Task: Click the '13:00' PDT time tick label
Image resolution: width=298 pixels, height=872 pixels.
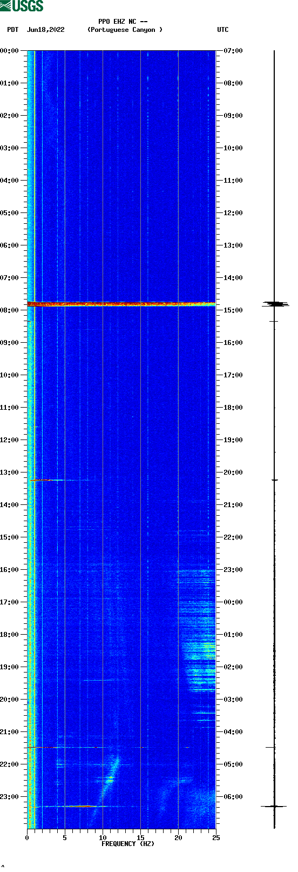Action: click(x=9, y=472)
